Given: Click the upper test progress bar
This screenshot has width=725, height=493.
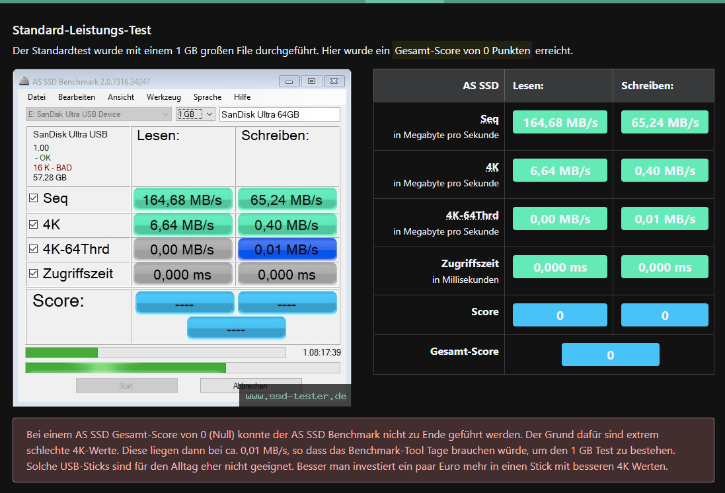Looking at the screenshot, I should tap(156, 352).
